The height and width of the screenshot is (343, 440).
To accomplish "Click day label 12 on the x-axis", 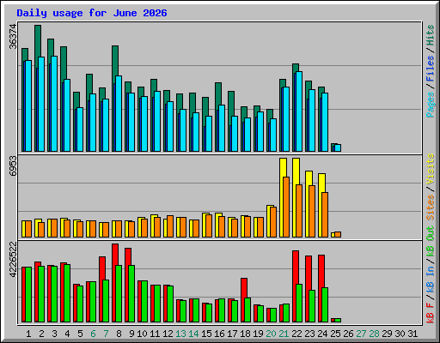I will [x=168, y=334].
